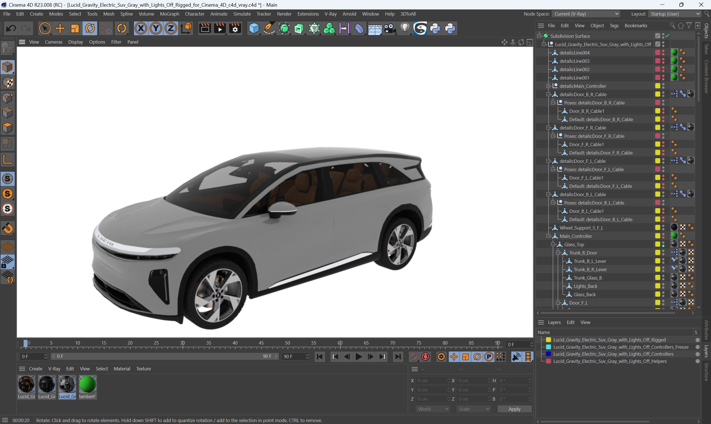Image resolution: width=711 pixels, height=424 pixels.
Task: Toggle visibility dots of details:Line004
Action: click(x=663, y=53)
